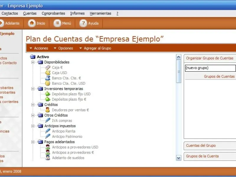Open the Agregar al Grupo dropdown
Screen dimensions: 236x177
pyautogui.click(x=95, y=48)
